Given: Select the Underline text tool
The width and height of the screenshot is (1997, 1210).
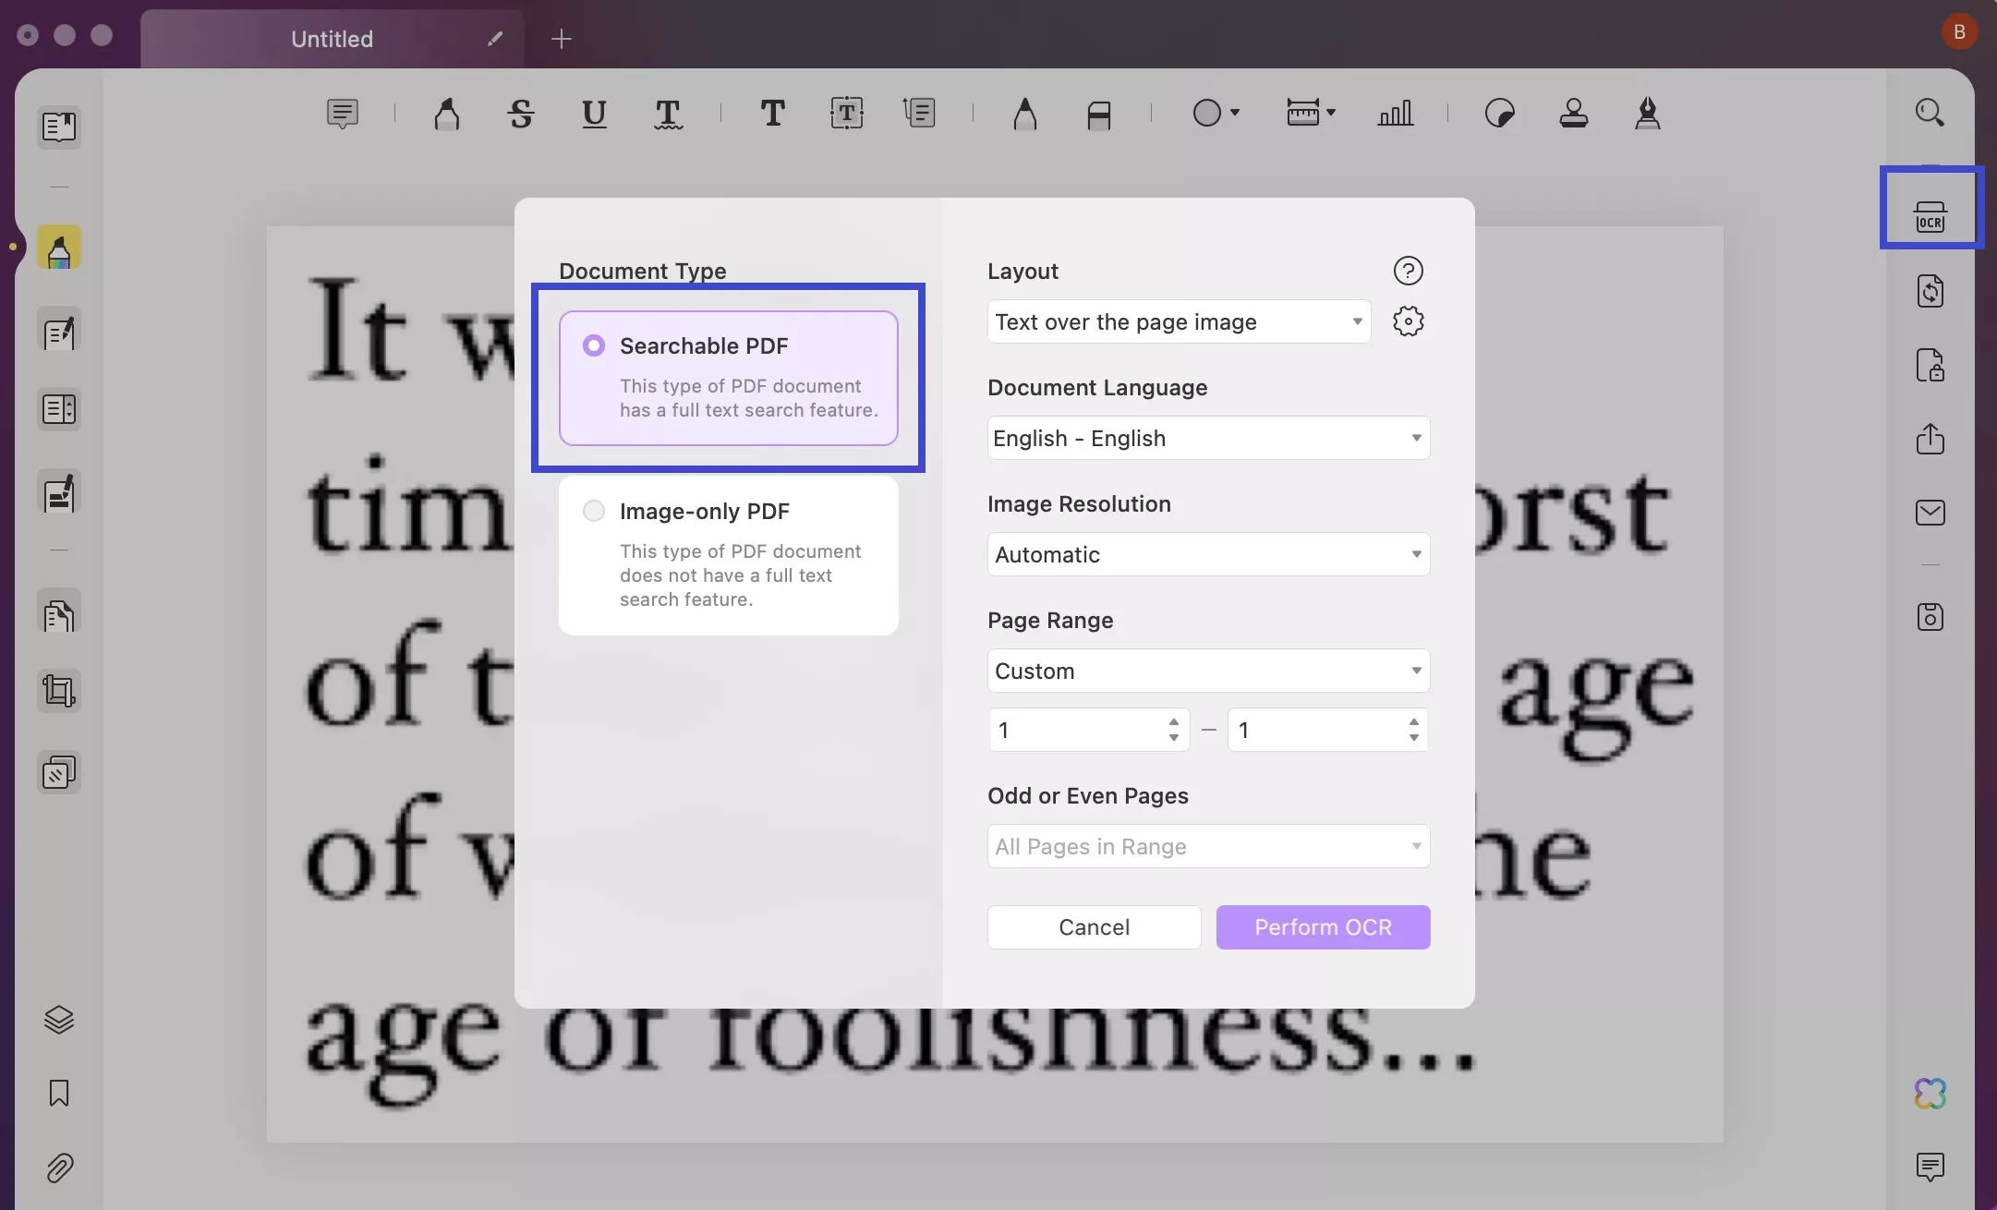Looking at the screenshot, I should pos(594,113).
